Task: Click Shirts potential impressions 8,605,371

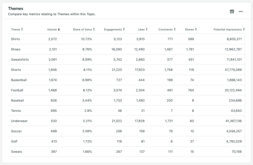Action: coord(234,39)
